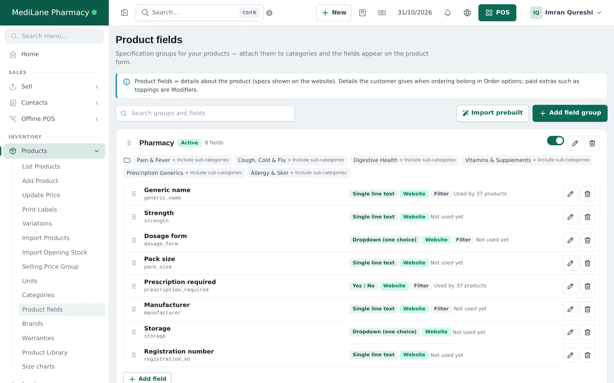This screenshot has height=383, width=614.
Task: Click the date 31/10/2026
Action: 415,12
